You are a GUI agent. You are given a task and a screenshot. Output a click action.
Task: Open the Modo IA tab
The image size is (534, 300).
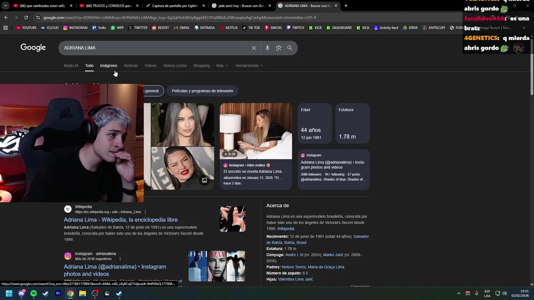tap(71, 65)
